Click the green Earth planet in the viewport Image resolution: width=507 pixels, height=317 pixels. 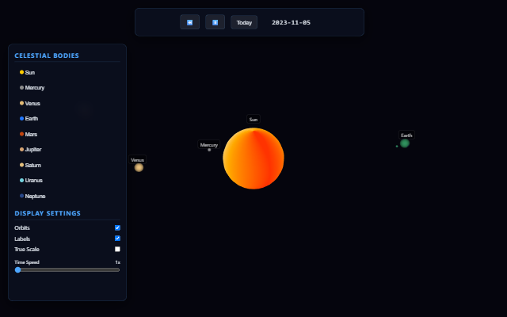tap(405, 143)
